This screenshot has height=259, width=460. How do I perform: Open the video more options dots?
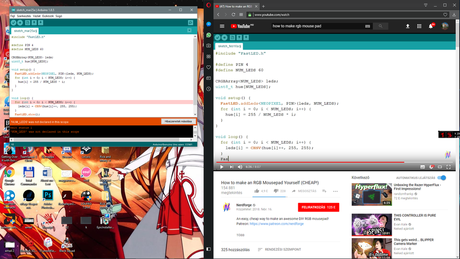tap(335, 191)
